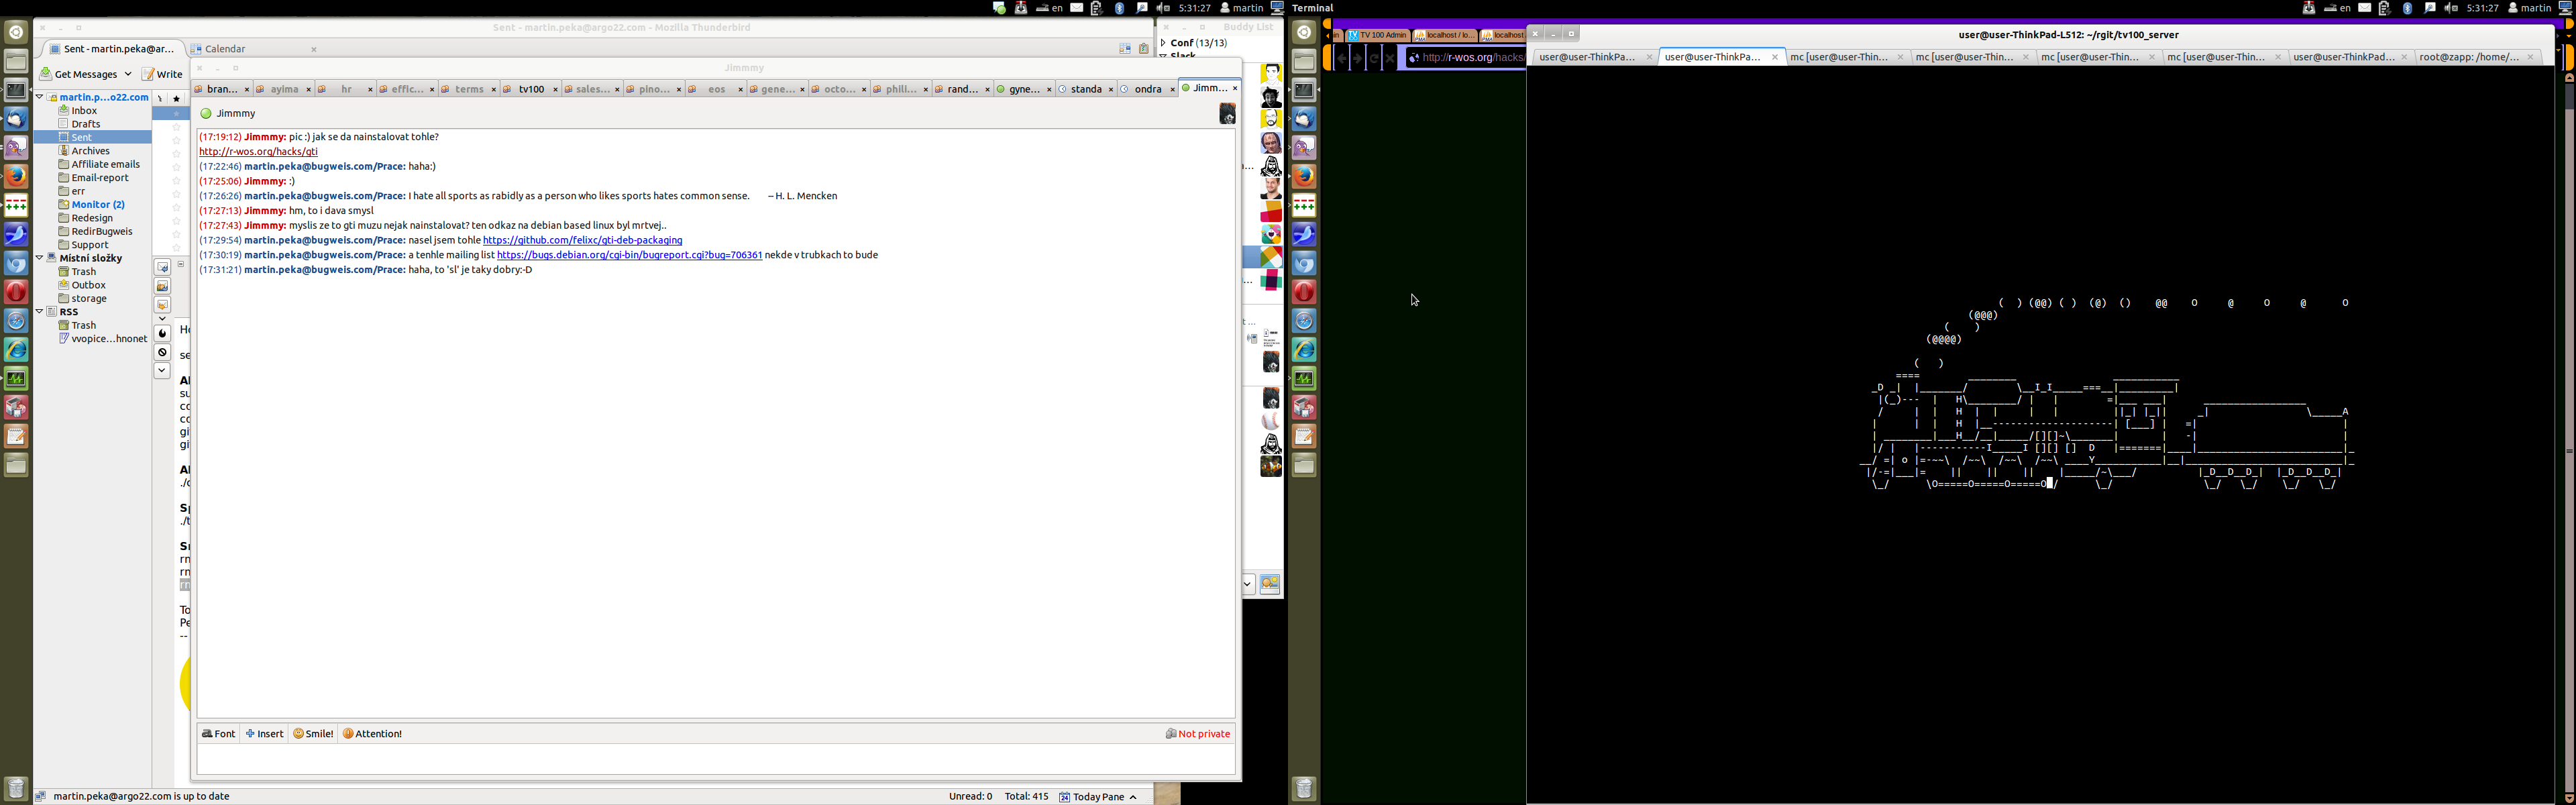Screen dimensions: 2576x805
Task: Select the Monitor (2) mail folder
Action: [97, 204]
